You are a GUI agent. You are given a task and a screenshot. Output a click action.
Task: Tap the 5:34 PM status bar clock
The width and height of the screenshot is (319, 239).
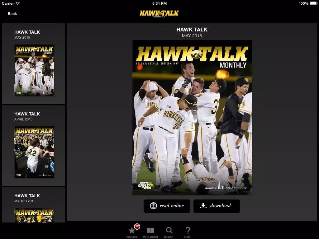(x=159, y=3)
